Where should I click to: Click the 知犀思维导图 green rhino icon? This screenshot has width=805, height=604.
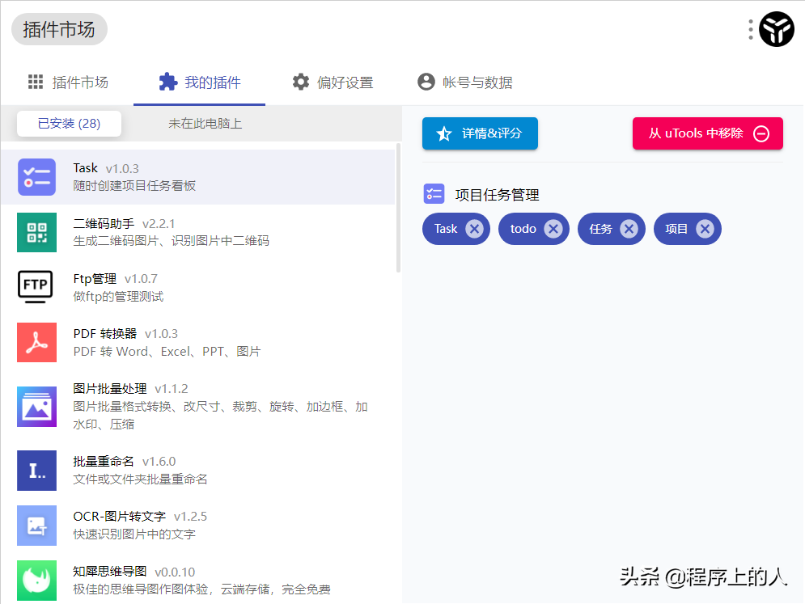coord(36,581)
